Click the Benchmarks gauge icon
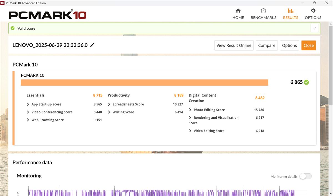This screenshot has height=196, width=333. pos(263,11)
